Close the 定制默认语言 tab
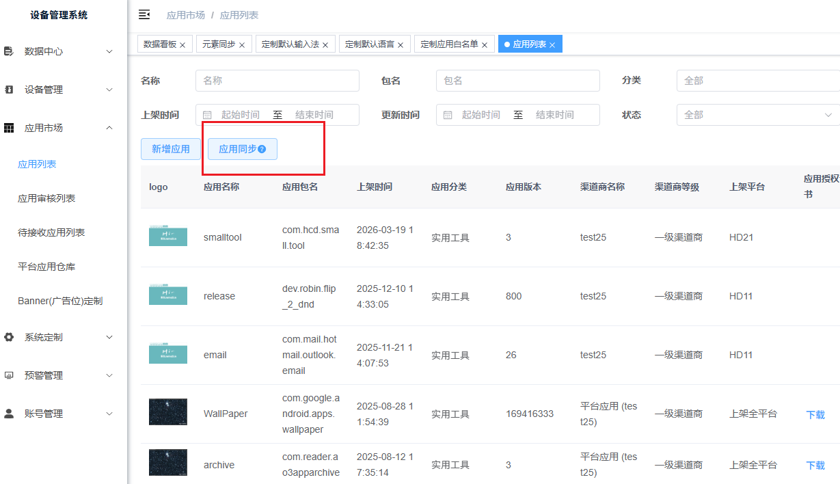 (401, 45)
